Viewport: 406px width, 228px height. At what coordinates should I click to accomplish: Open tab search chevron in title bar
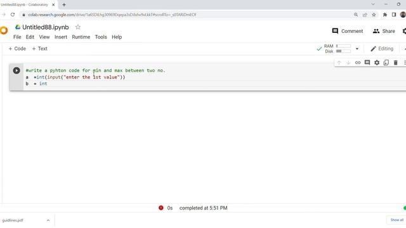[373, 4]
